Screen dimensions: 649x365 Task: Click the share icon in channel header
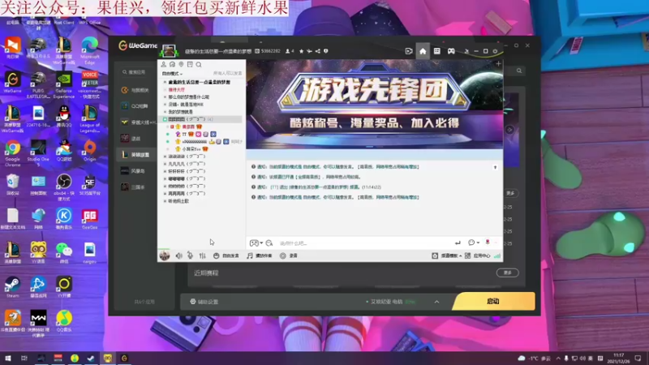[x=317, y=51]
